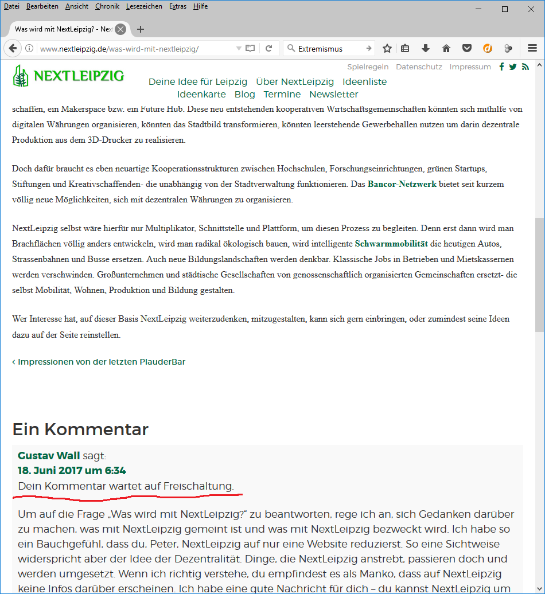Navigate to the Blog
This screenshot has height=594, width=545.
tap(245, 95)
